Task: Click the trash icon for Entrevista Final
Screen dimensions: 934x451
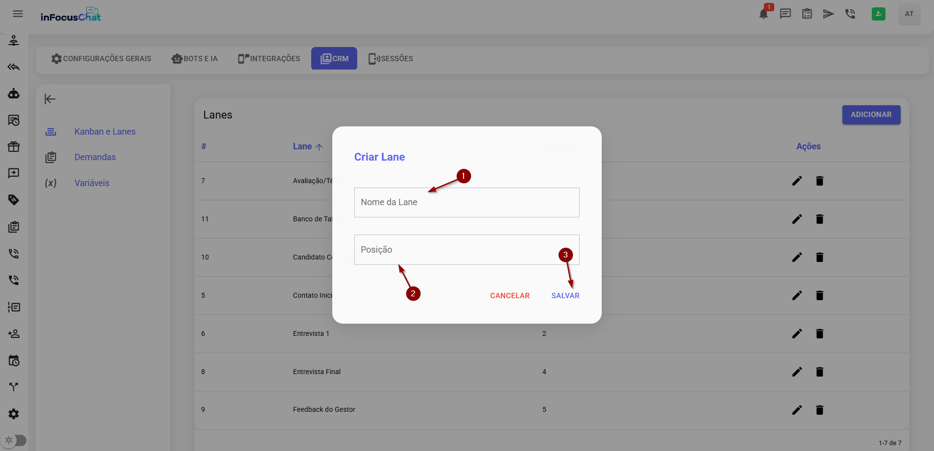Action: click(819, 372)
